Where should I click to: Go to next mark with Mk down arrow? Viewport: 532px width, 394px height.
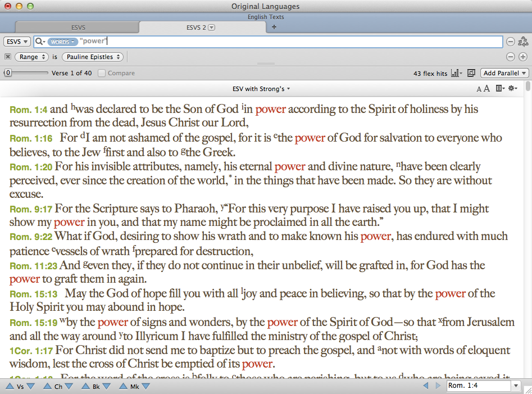point(146,386)
